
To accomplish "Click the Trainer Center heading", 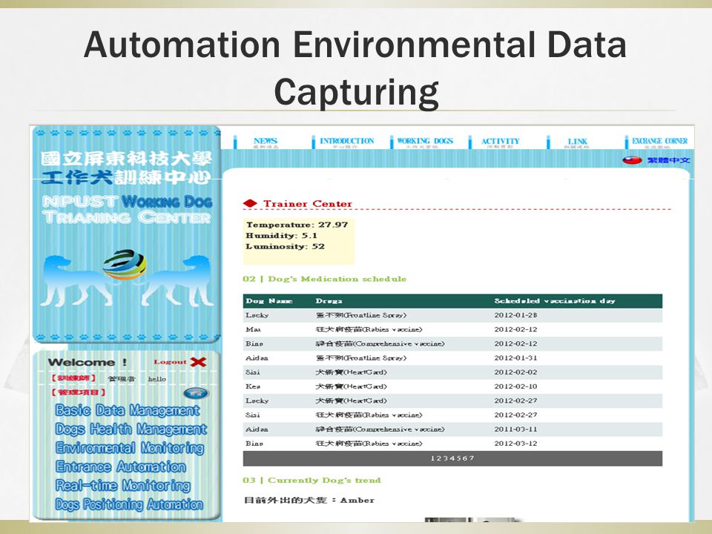I will click(x=307, y=204).
